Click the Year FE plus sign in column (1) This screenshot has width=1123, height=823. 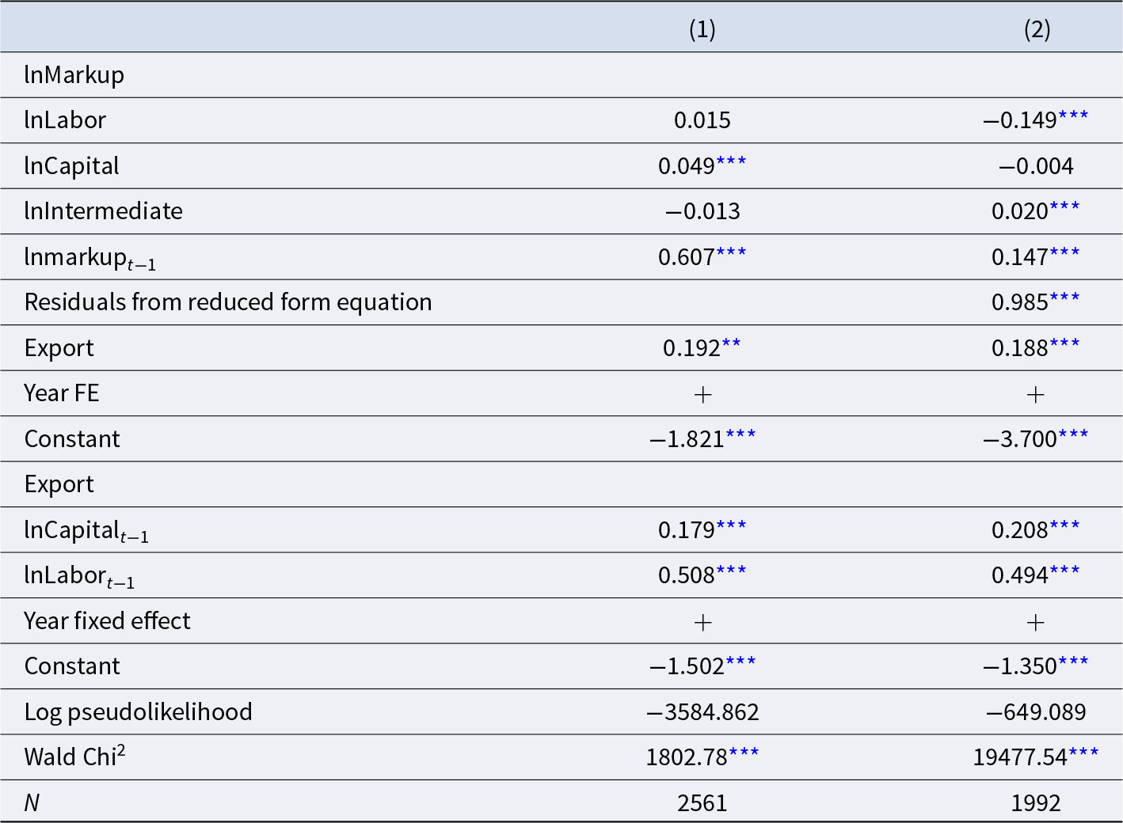click(x=702, y=394)
